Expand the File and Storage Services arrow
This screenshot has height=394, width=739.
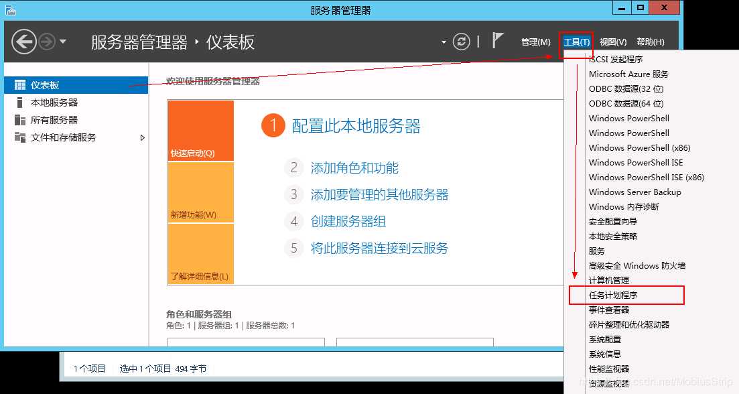pos(142,137)
